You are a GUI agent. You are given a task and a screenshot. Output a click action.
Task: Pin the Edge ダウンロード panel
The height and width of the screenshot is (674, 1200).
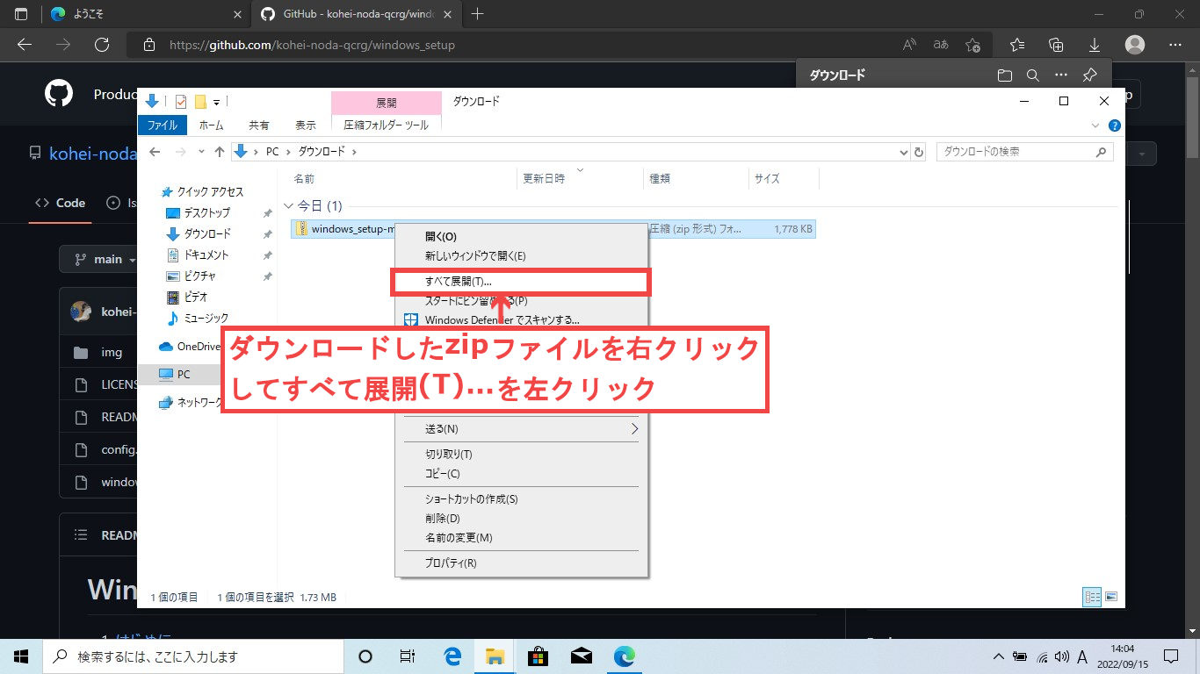point(1089,75)
